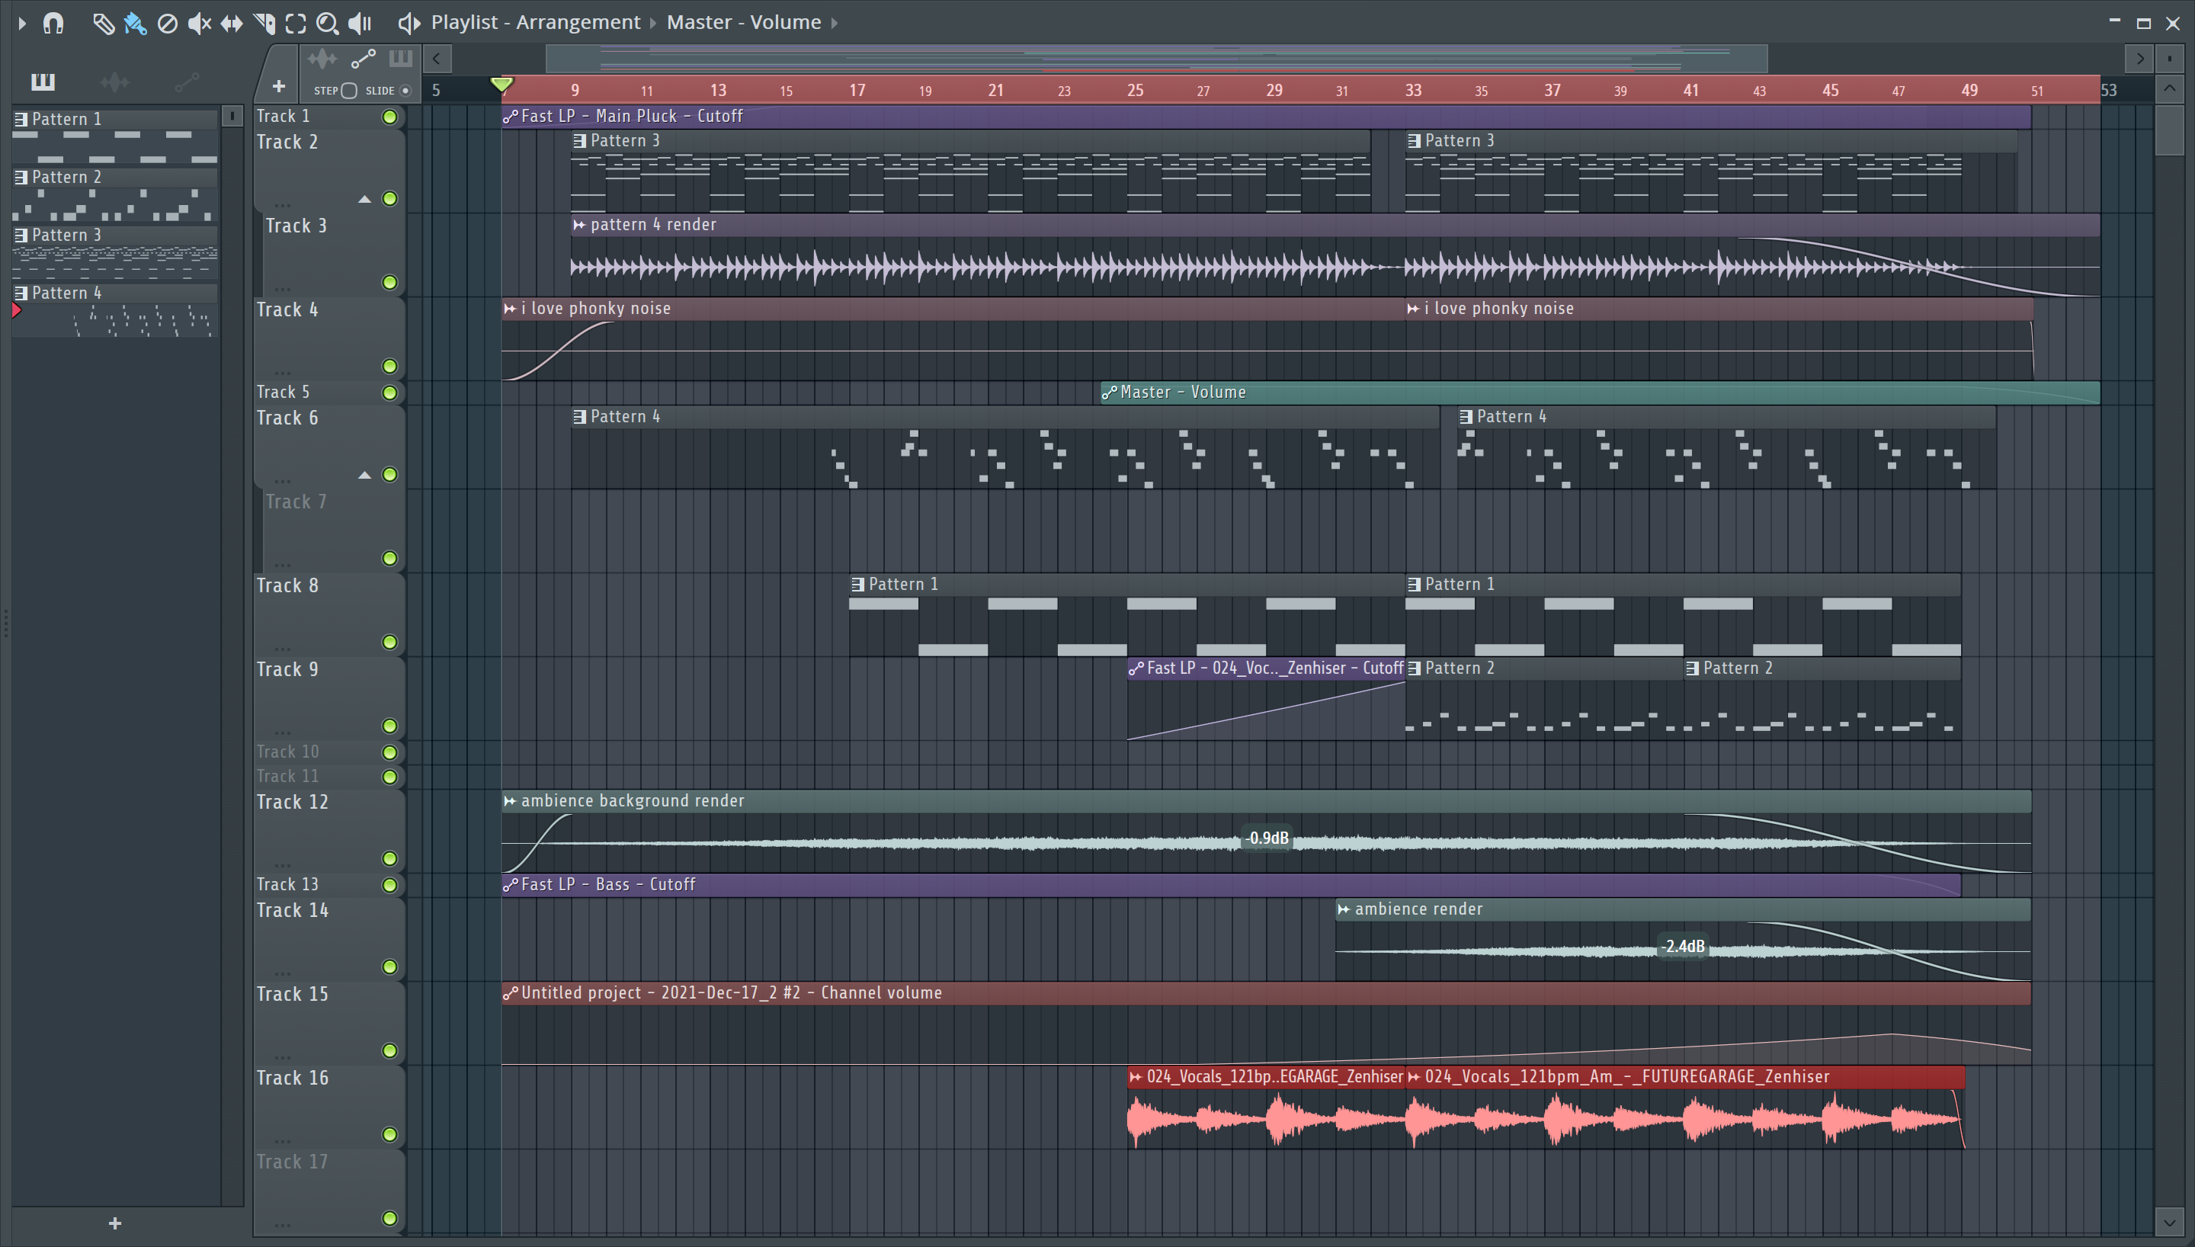This screenshot has height=1247, width=2195.
Task: Add a new track with plus button
Action: (278, 86)
